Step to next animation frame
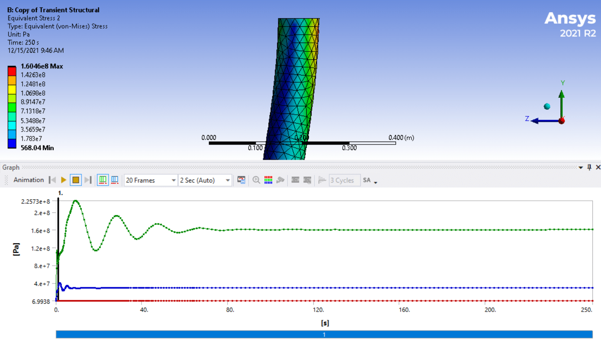Image resolution: width=601 pixels, height=341 pixels. [x=88, y=180]
